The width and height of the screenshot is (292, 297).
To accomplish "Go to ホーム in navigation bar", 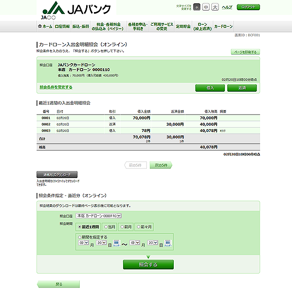I will pyautogui.click(x=45, y=26).
